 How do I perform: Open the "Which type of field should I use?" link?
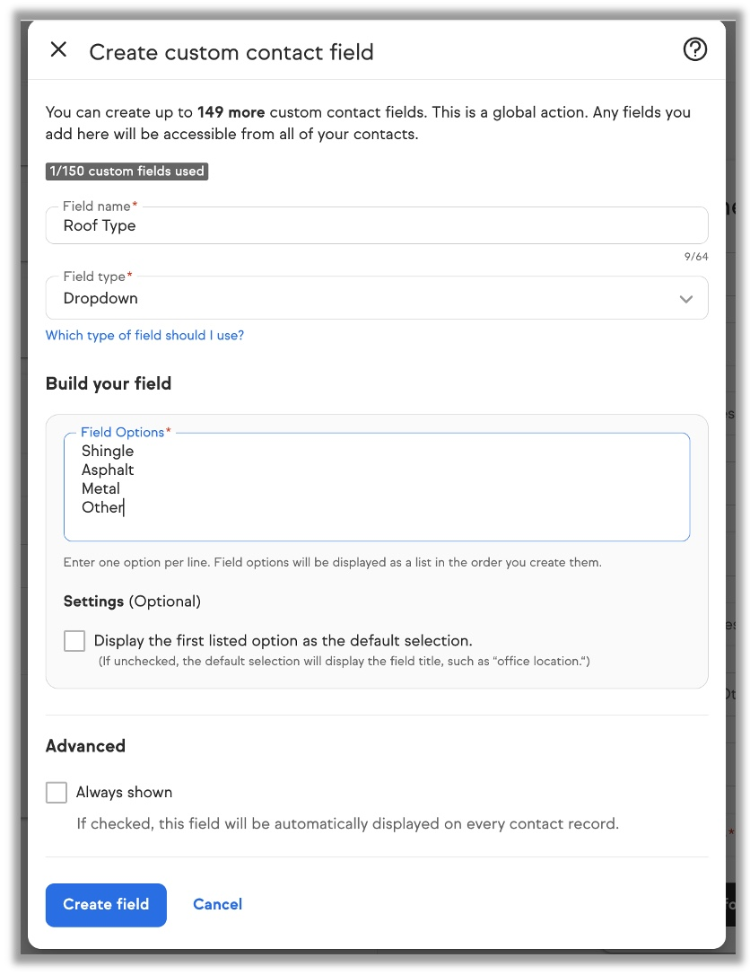[144, 336]
